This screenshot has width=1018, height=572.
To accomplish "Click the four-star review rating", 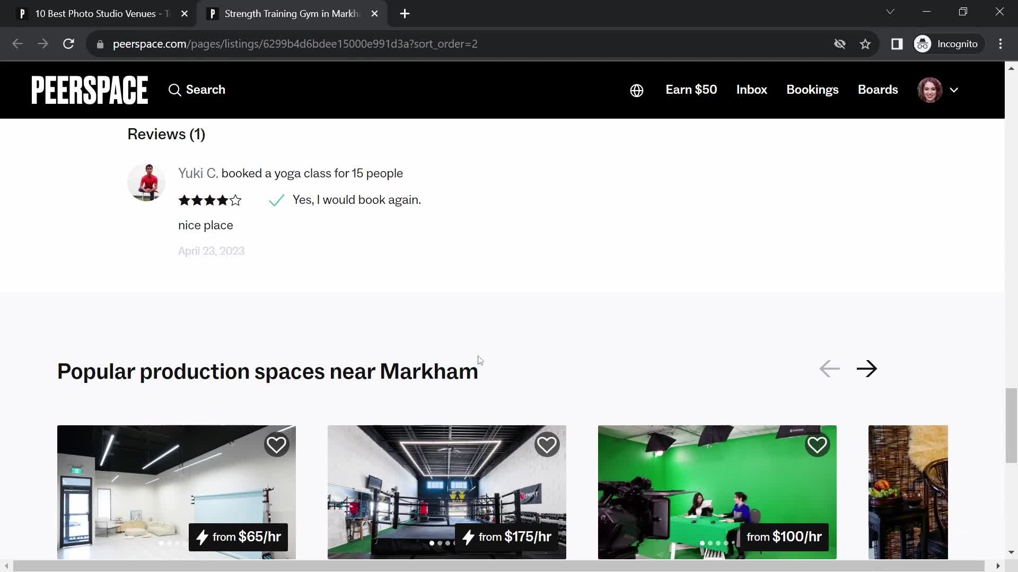I will tap(210, 200).
